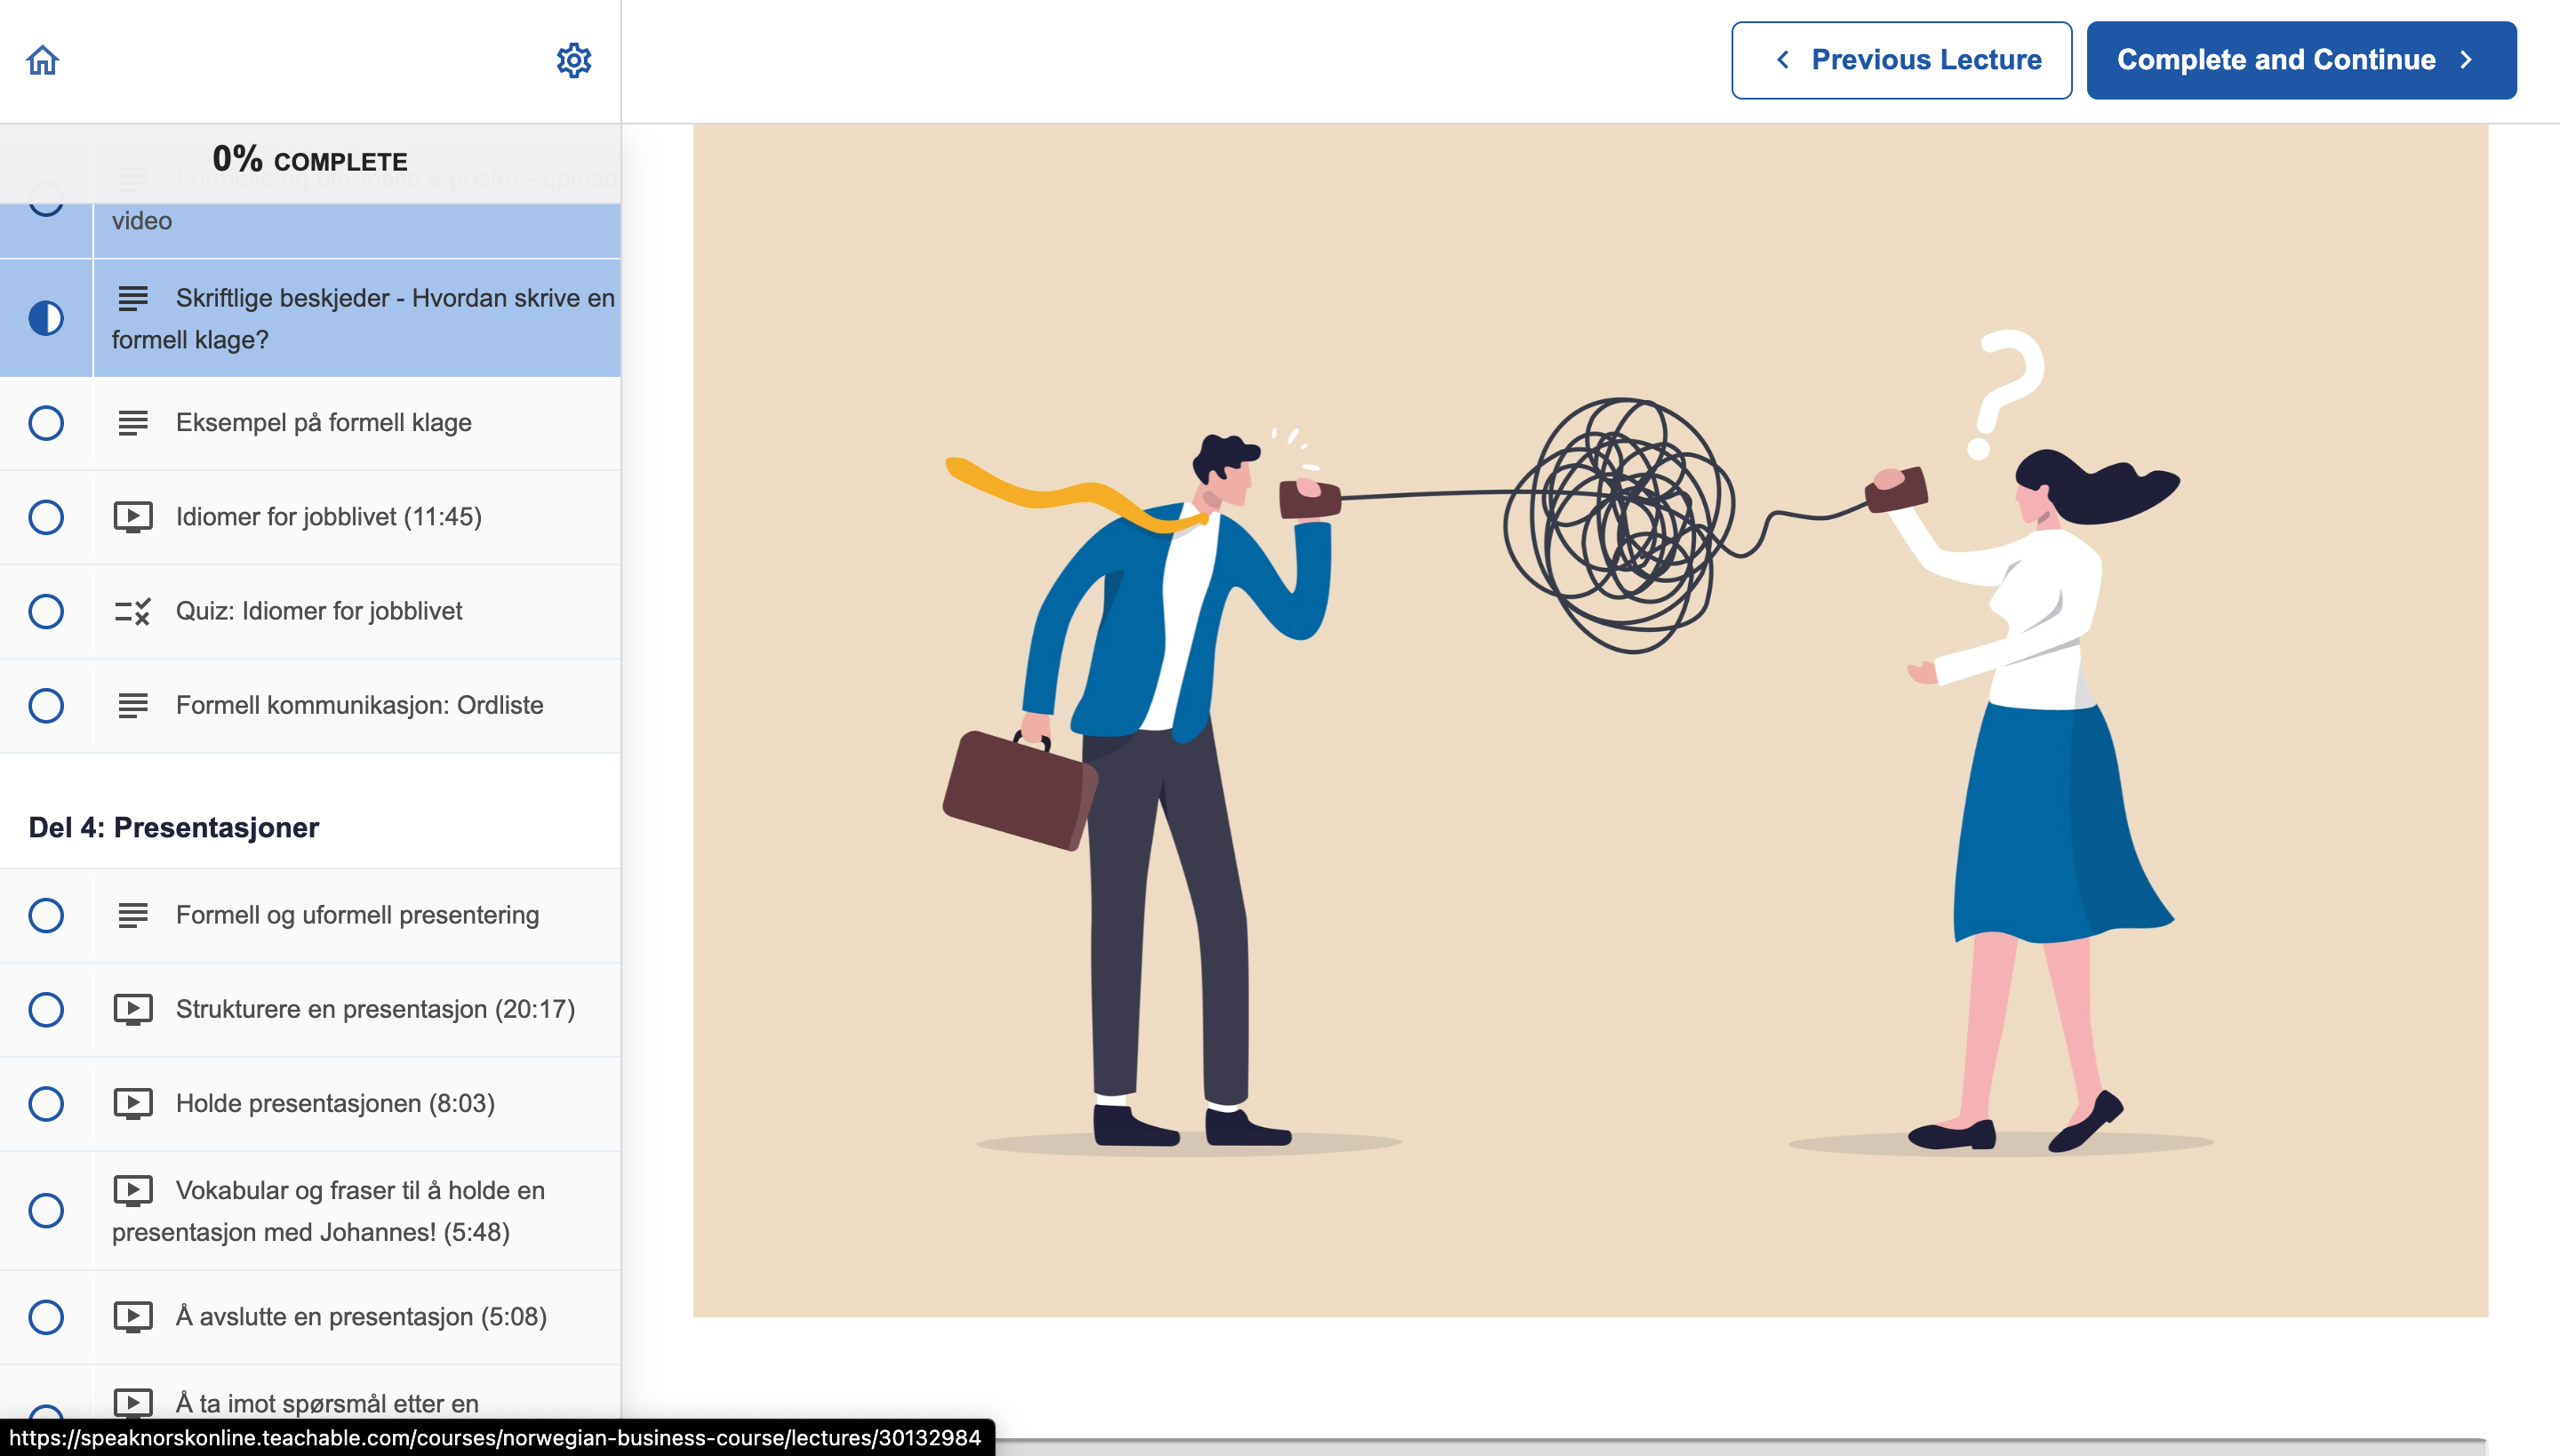Viewport: 2560px width, 1456px height.
Task: Click video icon beside Holde presentasjonen
Action: (133, 1103)
